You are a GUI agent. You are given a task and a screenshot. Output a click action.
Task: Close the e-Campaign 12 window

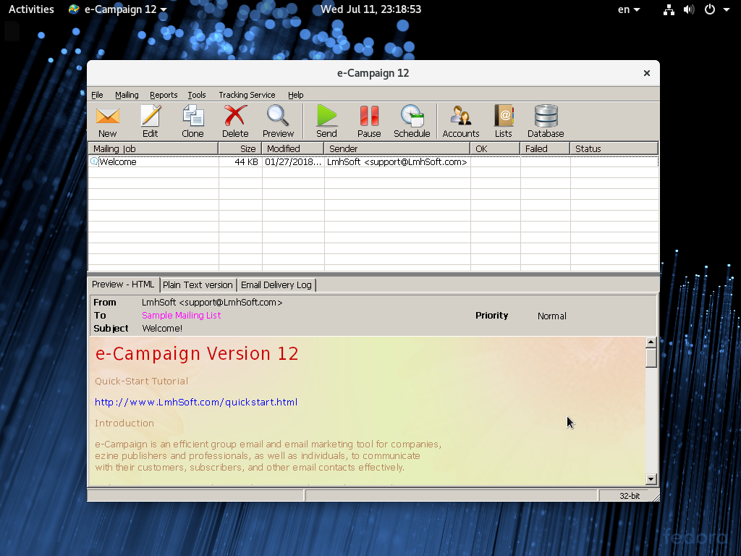pyautogui.click(x=646, y=73)
